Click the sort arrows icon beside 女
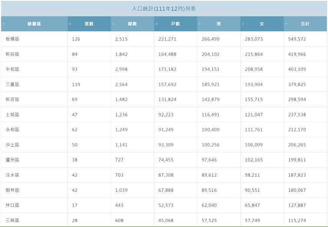Image resolution: width=328 pixels, height=227 pixels. [243, 24]
